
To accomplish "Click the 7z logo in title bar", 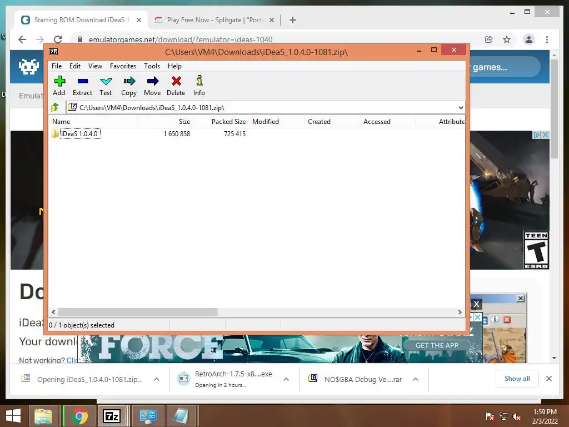I will pyautogui.click(x=53, y=52).
